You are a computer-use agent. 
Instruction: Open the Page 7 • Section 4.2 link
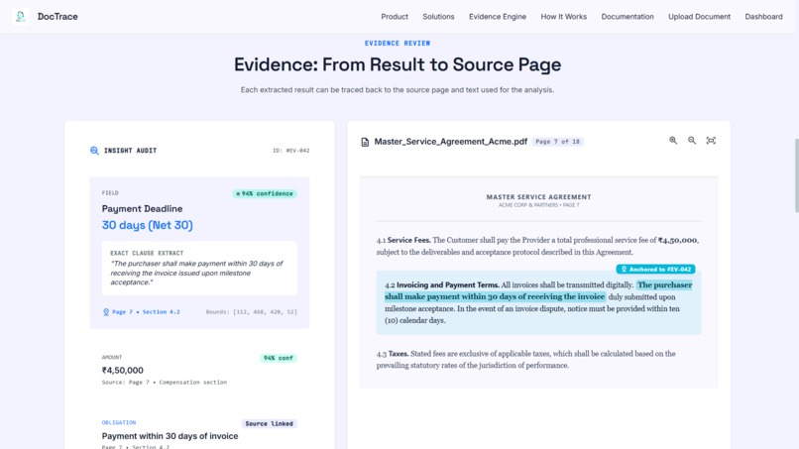tap(146, 312)
